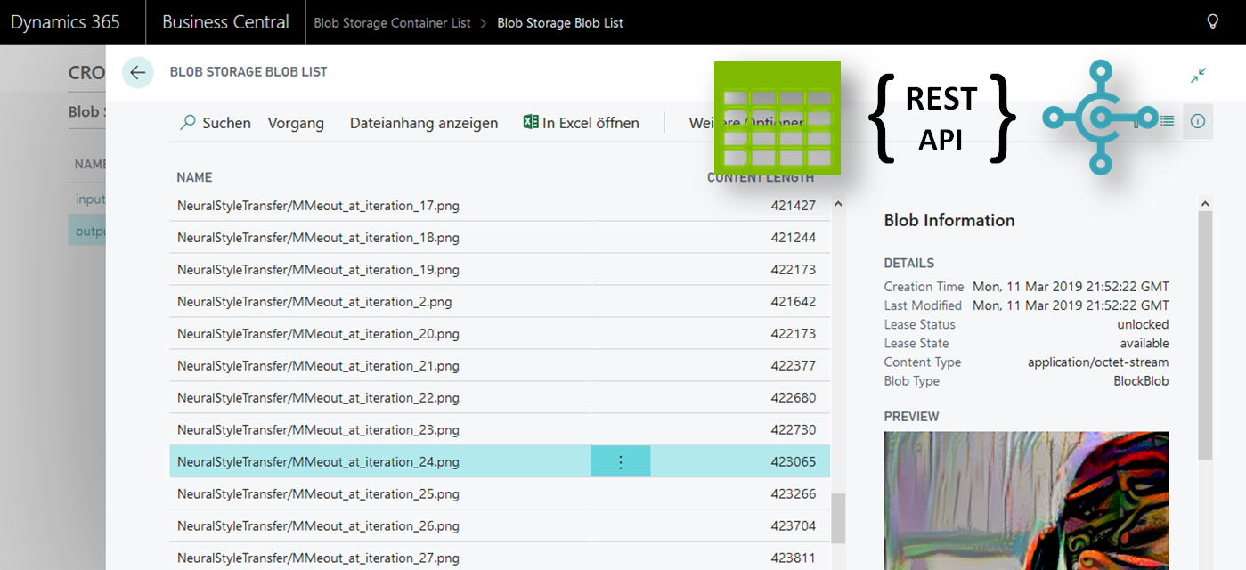Select the input container in background list
This screenshot has width=1246, height=570.
pyautogui.click(x=90, y=199)
